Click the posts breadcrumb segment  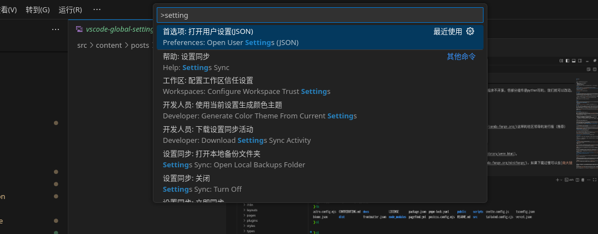click(x=140, y=46)
